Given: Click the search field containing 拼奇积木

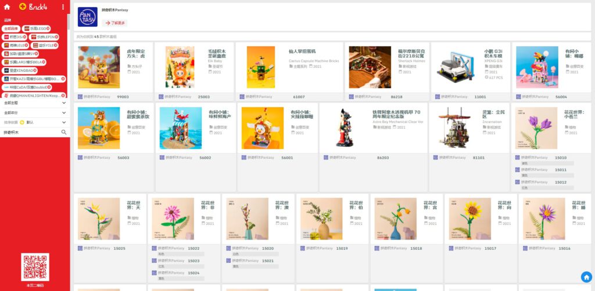Looking at the screenshot, I should point(30,132).
